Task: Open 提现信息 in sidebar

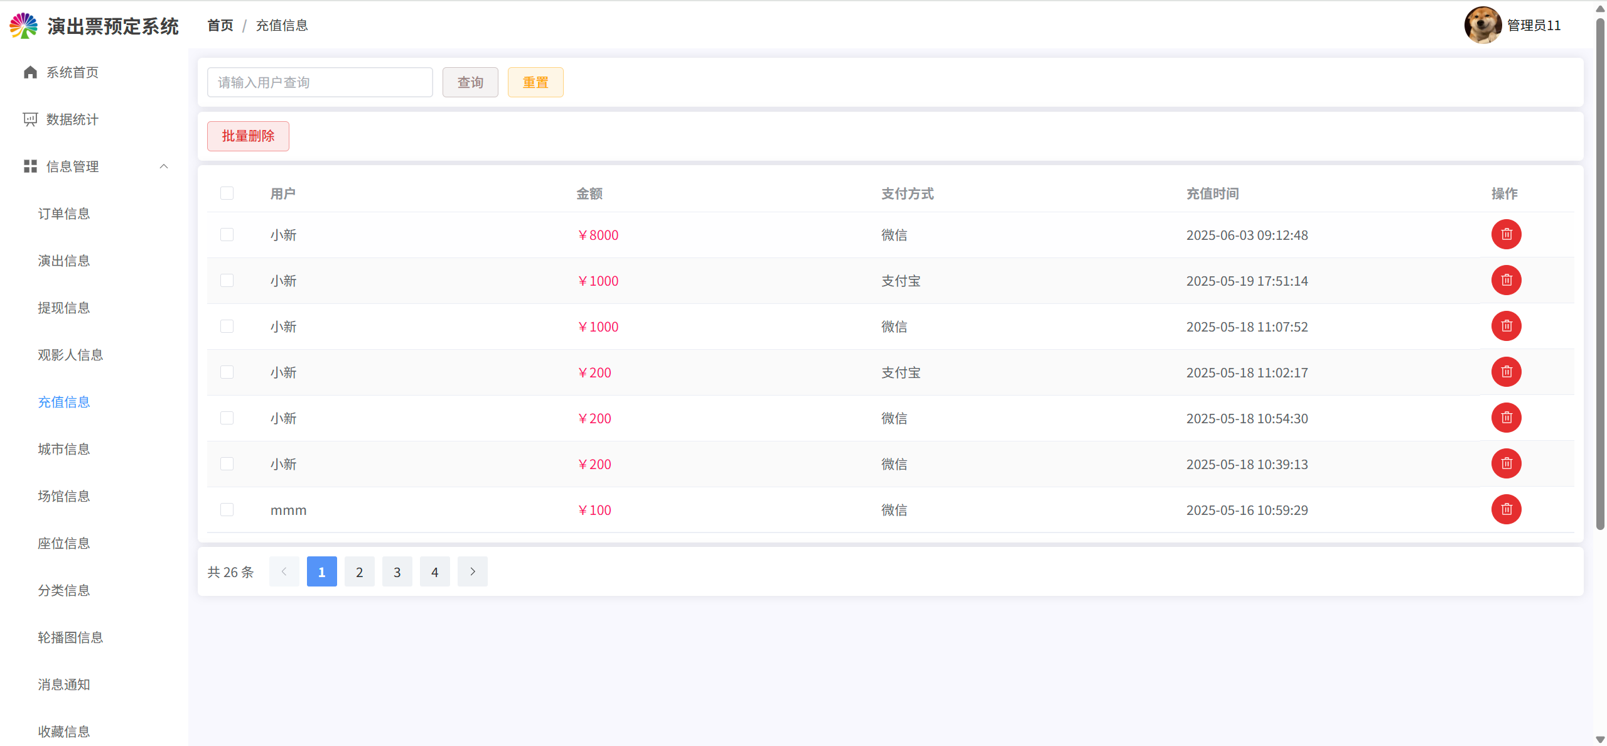Action: coord(64,308)
